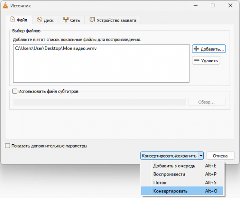Image resolution: width=240 pixels, height=198 pixels.
Task: Open the Устройство захвата tab
Action: (112, 20)
